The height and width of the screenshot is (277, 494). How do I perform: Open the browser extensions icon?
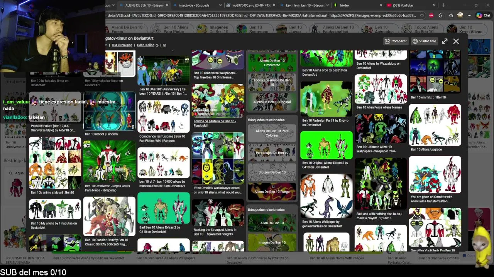[441, 15]
